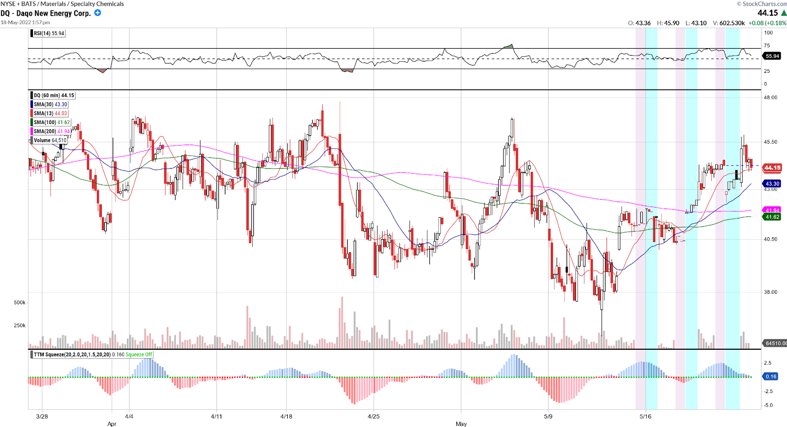This screenshot has width=787, height=427.
Task: Click the red price tag 44.15 on axis
Action: [x=772, y=168]
